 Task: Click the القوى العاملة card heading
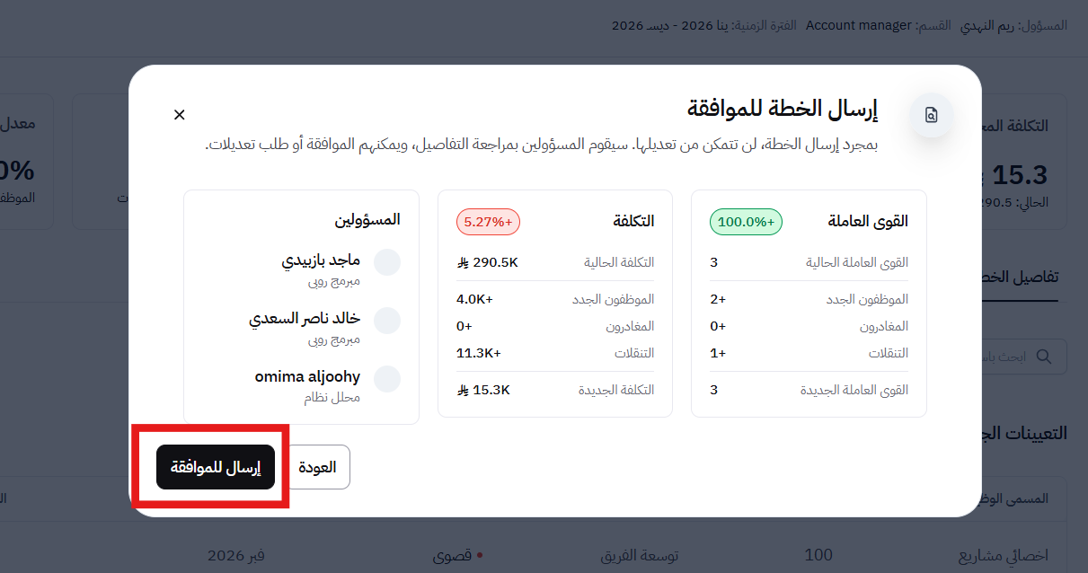tap(867, 221)
